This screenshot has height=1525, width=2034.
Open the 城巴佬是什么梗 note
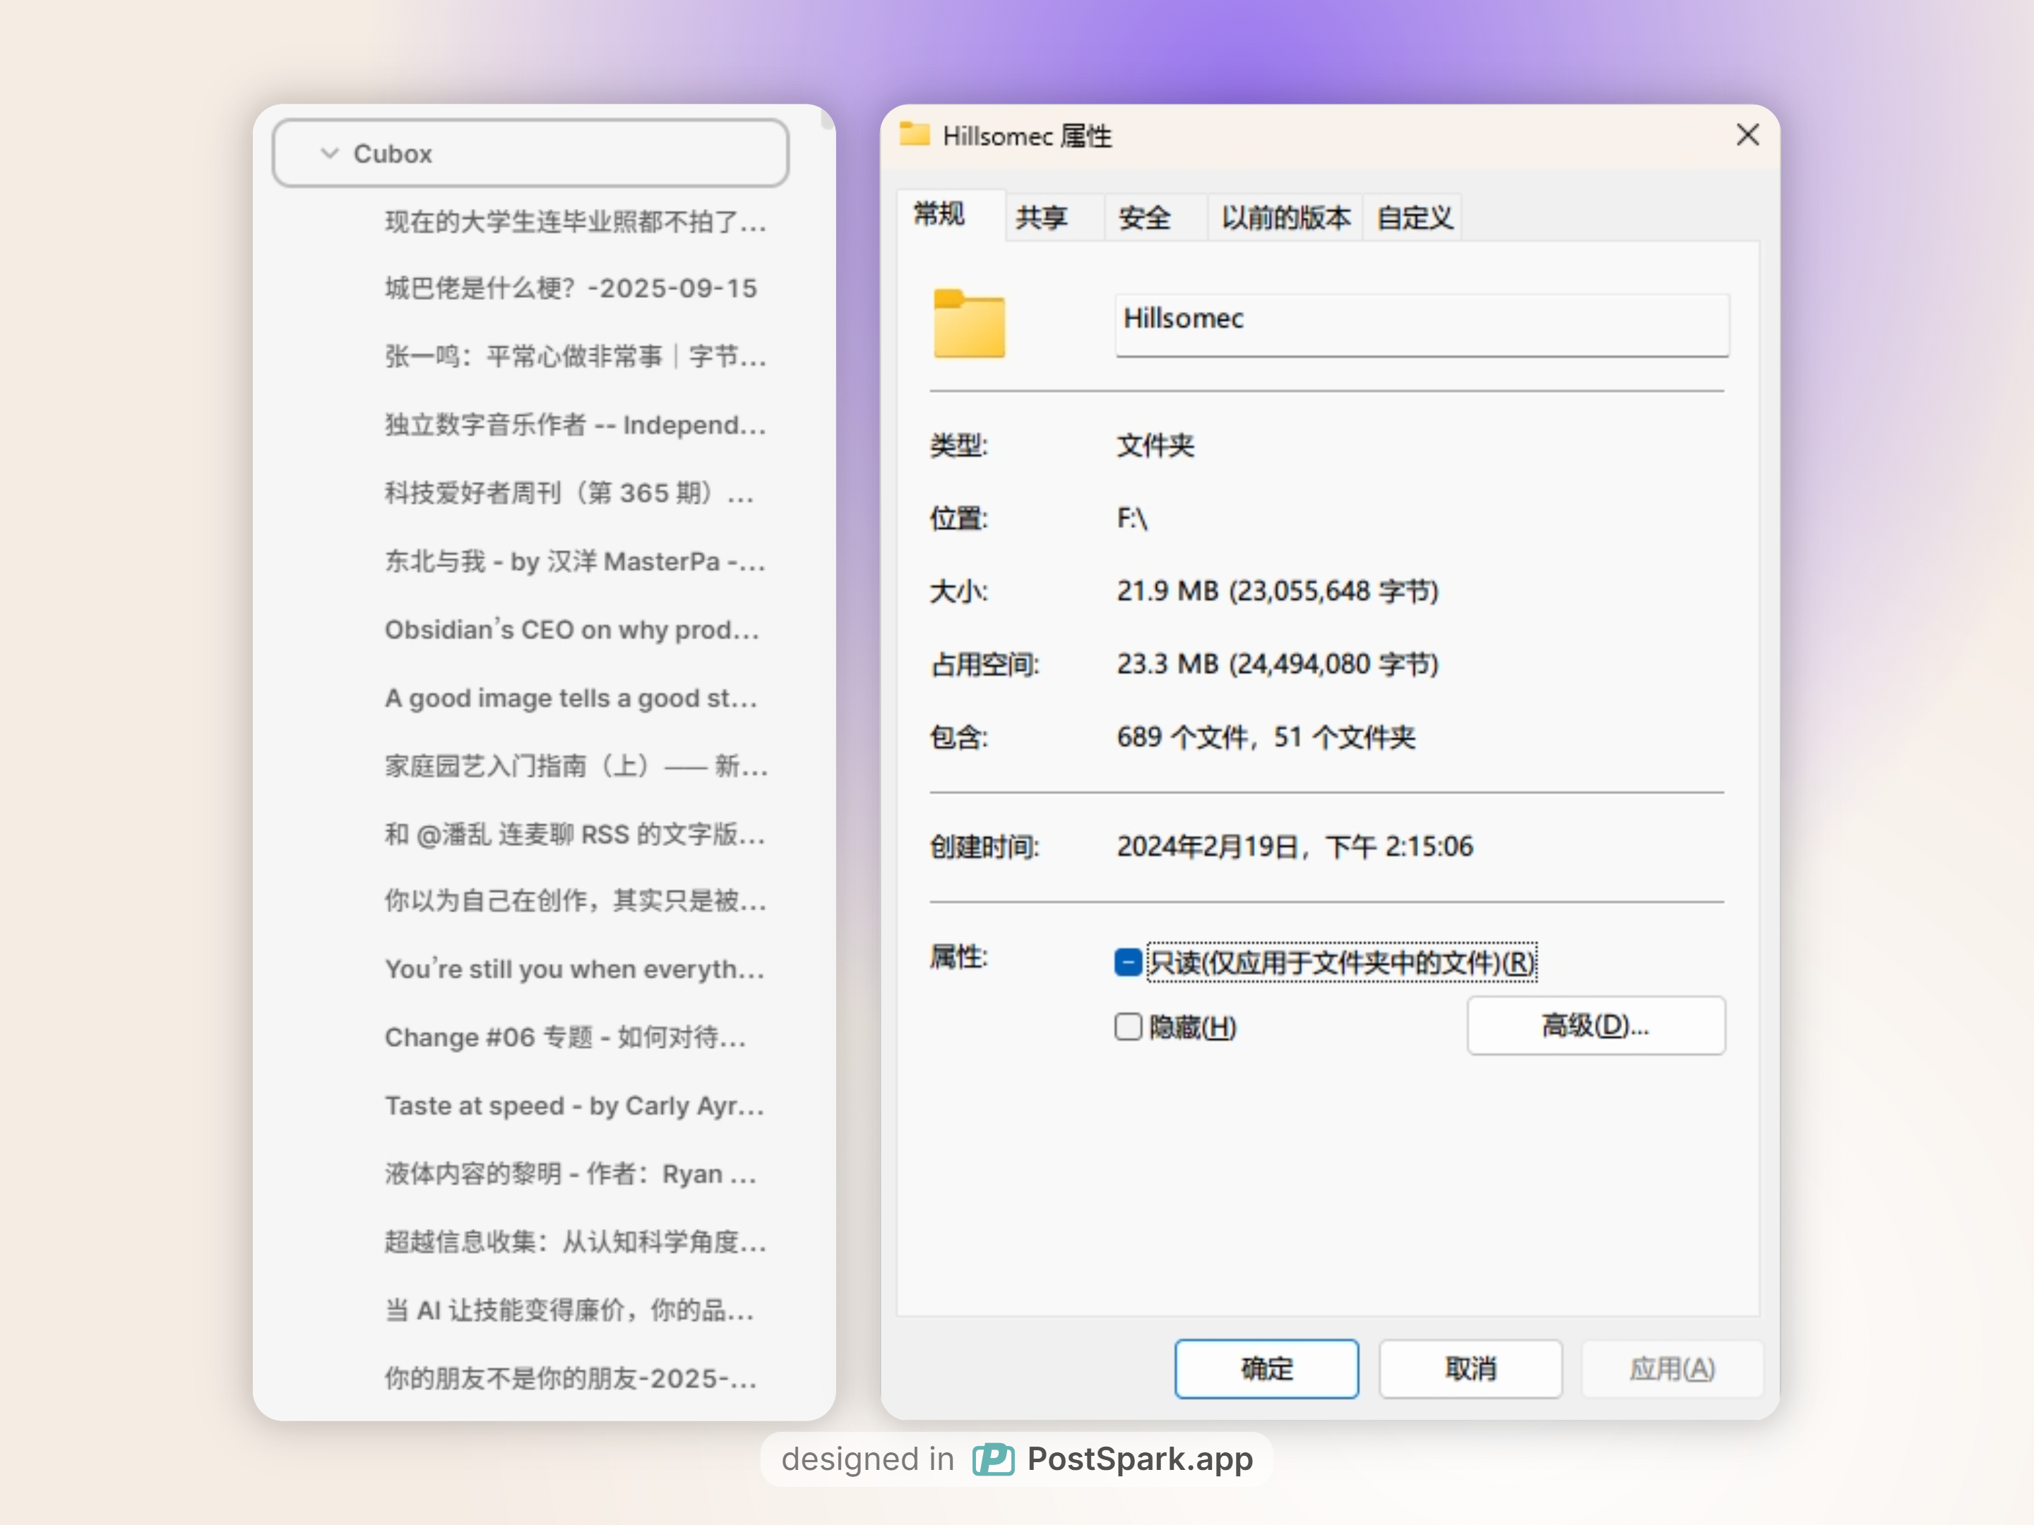click(570, 289)
